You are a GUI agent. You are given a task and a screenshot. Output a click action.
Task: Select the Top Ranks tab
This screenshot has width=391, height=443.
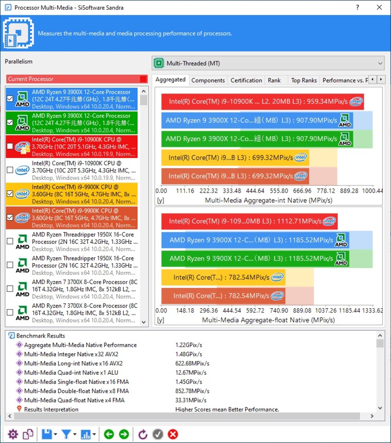(304, 80)
